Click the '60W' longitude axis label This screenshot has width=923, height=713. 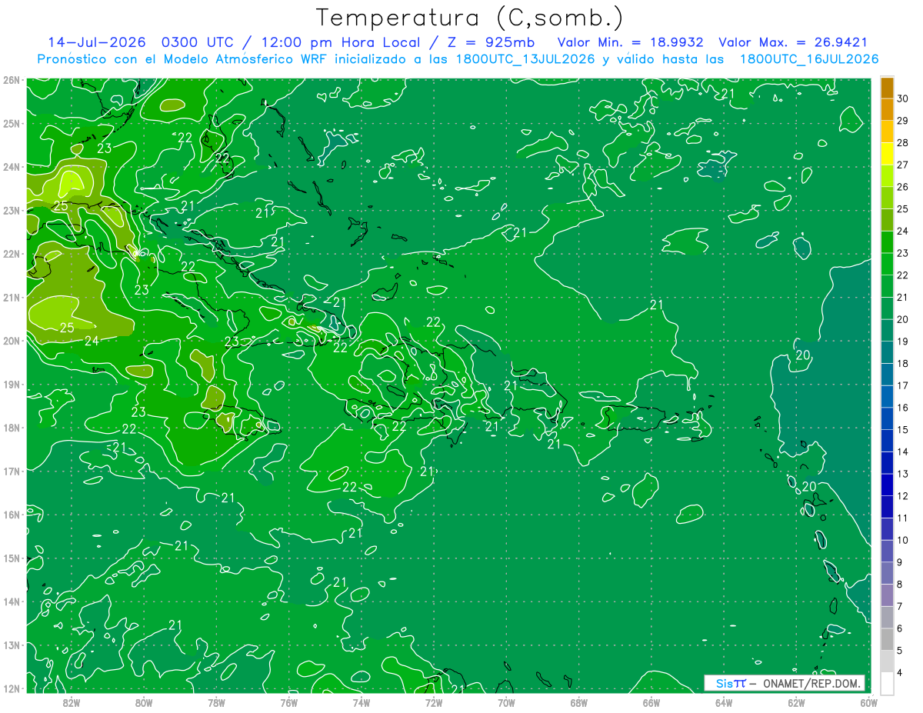coord(868,703)
